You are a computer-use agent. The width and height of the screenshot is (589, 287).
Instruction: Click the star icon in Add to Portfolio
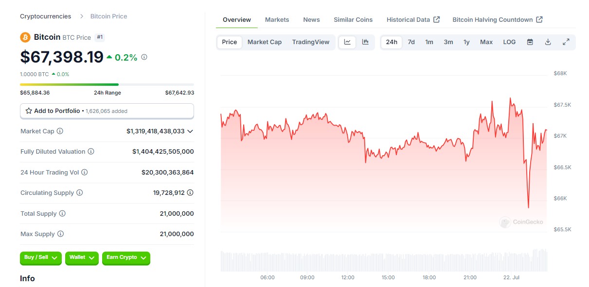point(29,111)
